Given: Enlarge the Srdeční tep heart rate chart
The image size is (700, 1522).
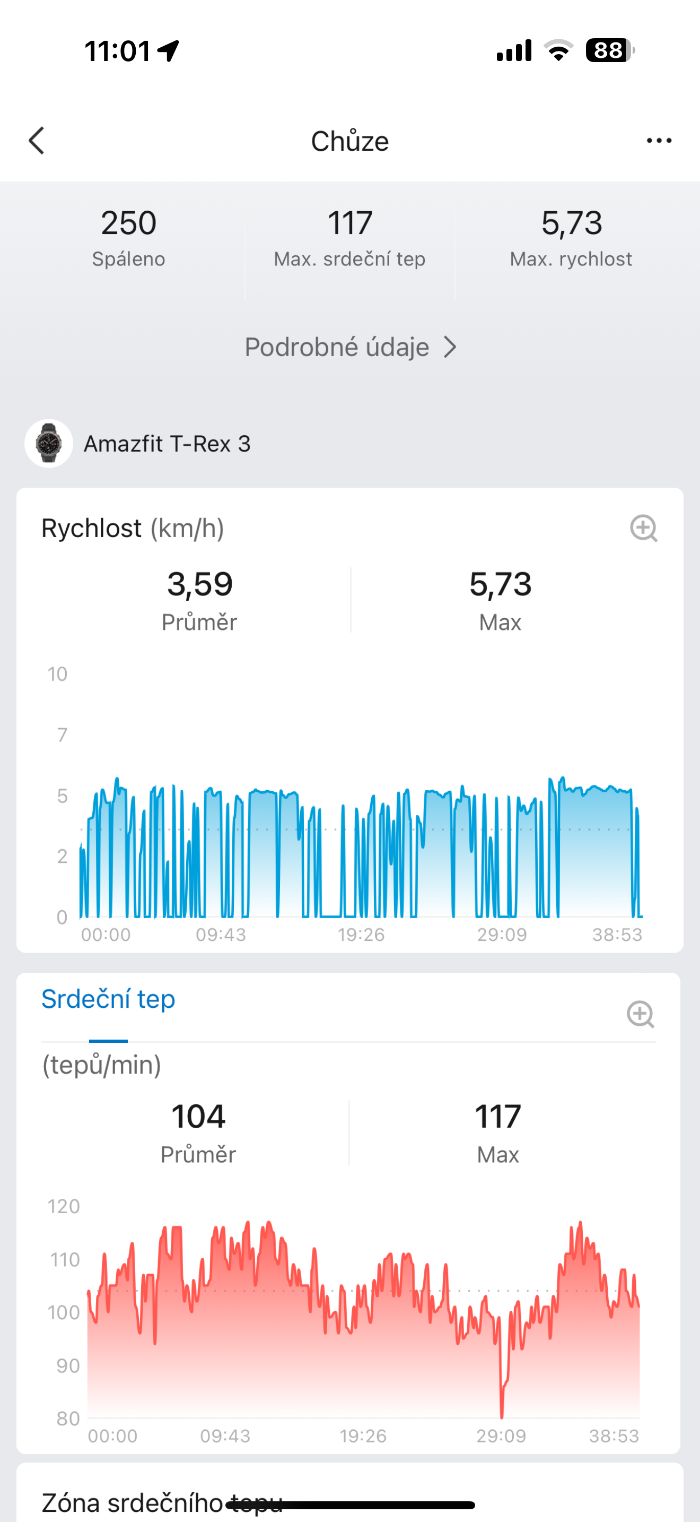Looking at the screenshot, I should (x=641, y=1015).
